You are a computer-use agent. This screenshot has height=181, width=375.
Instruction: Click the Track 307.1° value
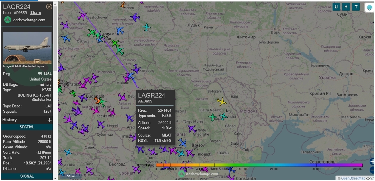pos(46,158)
